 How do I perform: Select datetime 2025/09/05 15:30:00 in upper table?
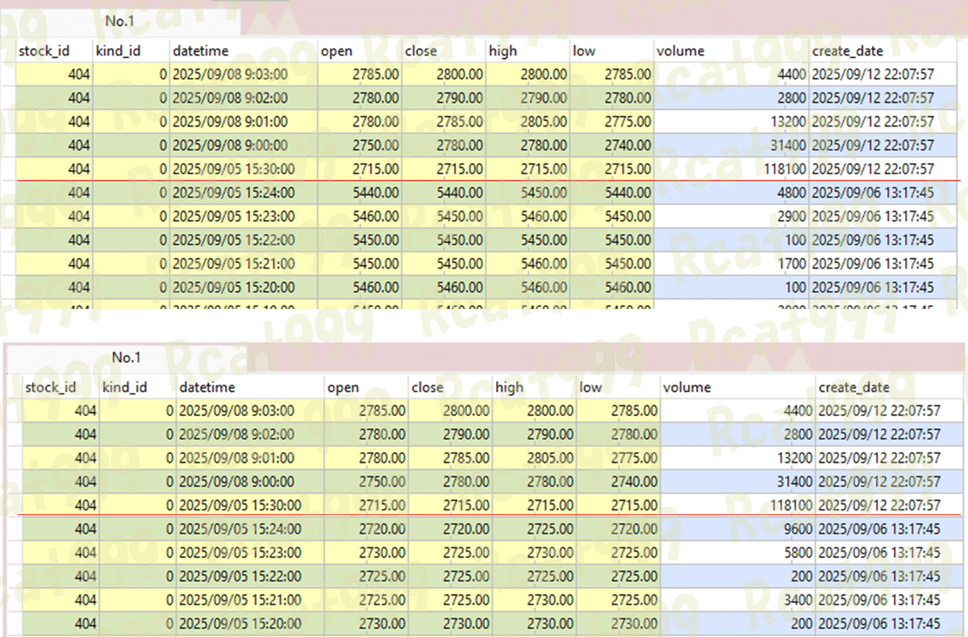tap(244, 169)
